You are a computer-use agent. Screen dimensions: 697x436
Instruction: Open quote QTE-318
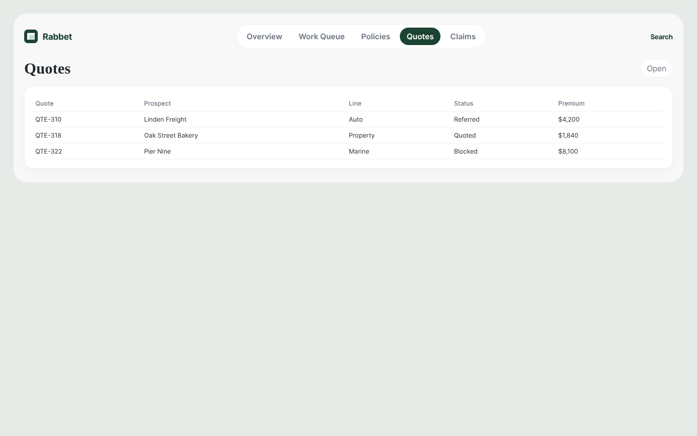[x=48, y=135]
